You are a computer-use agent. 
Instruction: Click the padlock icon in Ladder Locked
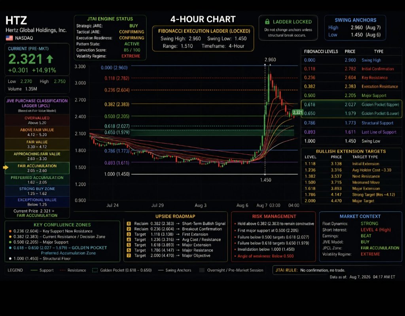click(267, 22)
